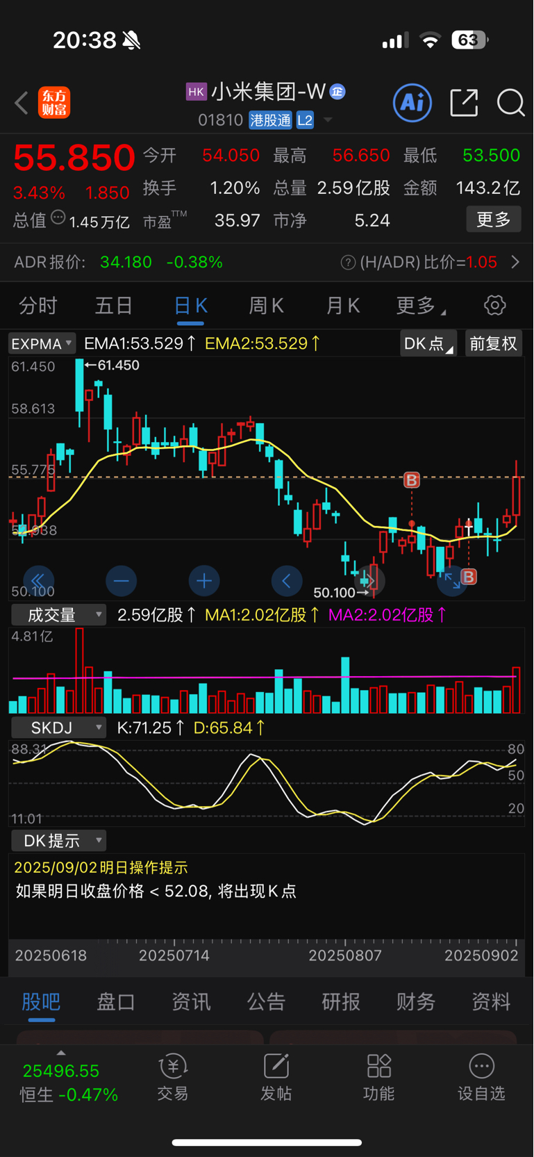Tap the stock name 小米集团-W
This screenshot has width=534, height=1157.
(x=269, y=92)
